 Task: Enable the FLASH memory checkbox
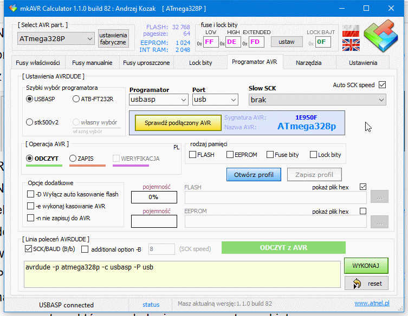click(192, 155)
